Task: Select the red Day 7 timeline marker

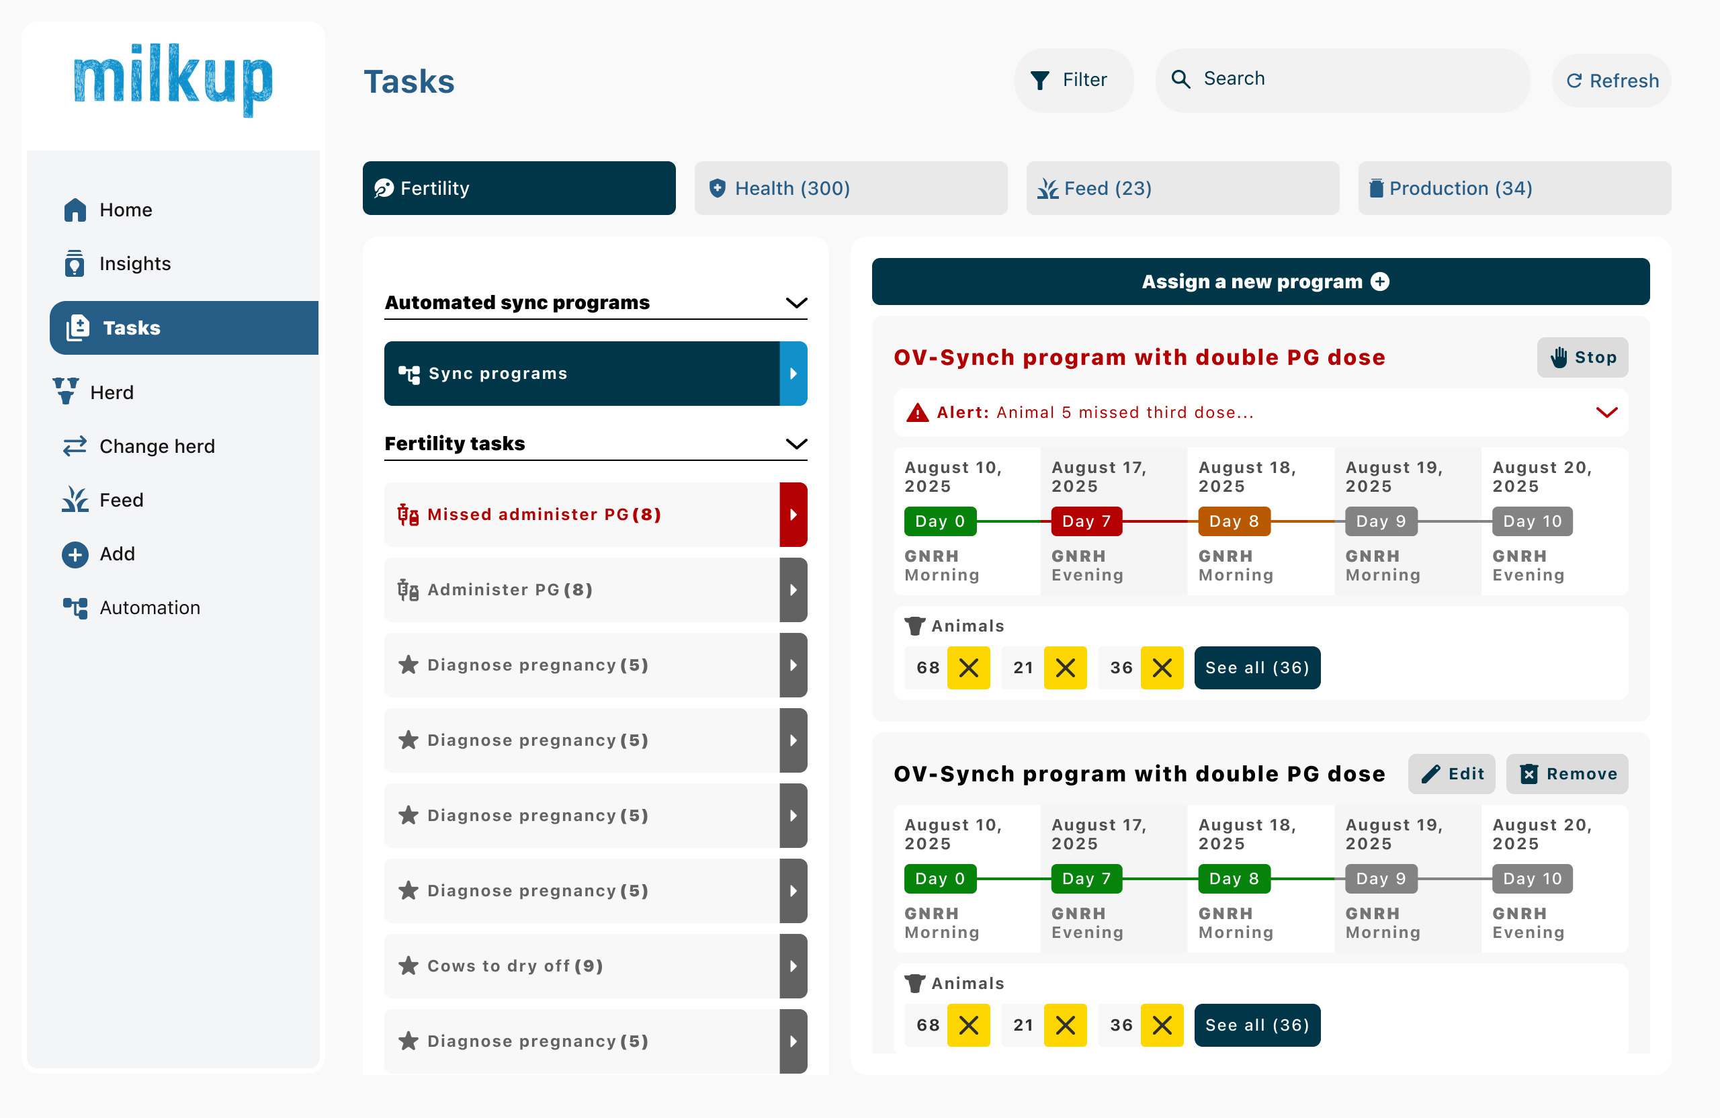Action: point(1086,521)
